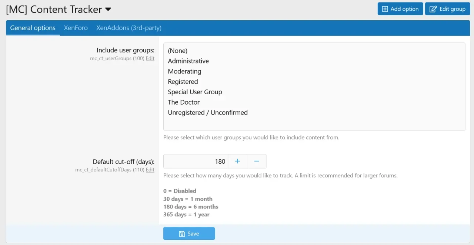Click the pencil icon in Edit group button
Viewport: 474px width, 245px height.
tap(433, 9)
